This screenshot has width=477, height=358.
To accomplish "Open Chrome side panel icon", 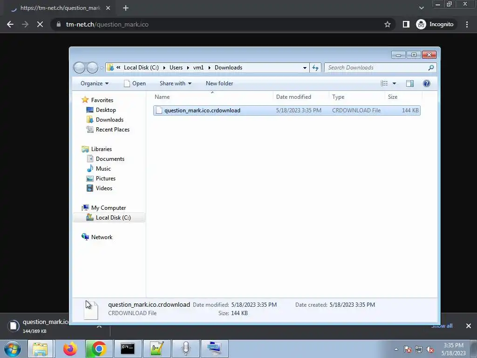I will coord(406,24).
